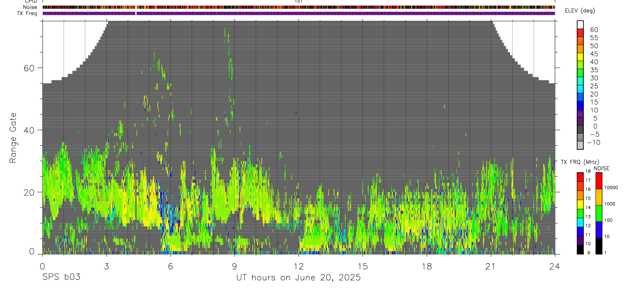624x288 pixels.
Task: Click the red swatch in the ELEV colorbar
Action: [580, 33]
